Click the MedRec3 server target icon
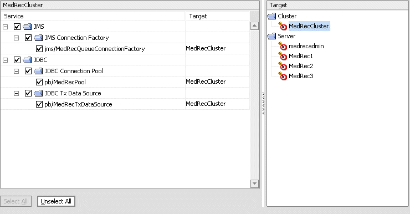Image resolution: width=410 pixels, height=214 pixels. (x=283, y=76)
